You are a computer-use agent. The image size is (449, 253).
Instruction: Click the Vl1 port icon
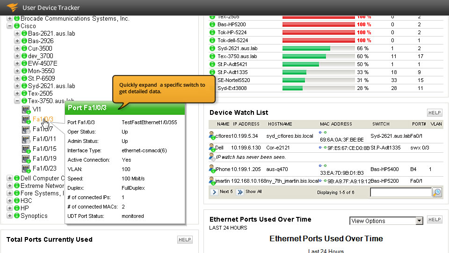(26, 110)
